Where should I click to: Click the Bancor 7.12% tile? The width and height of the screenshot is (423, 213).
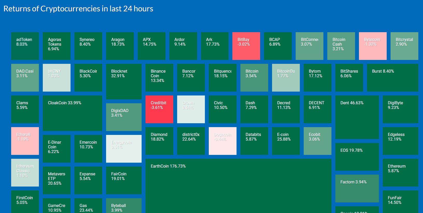(191, 78)
